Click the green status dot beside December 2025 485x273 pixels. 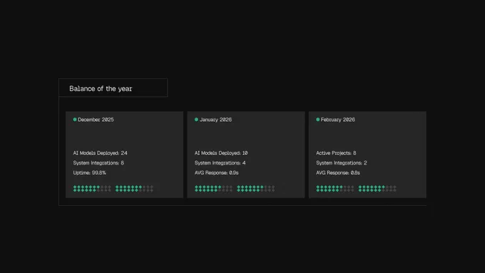pyautogui.click(x=75, y=119)
